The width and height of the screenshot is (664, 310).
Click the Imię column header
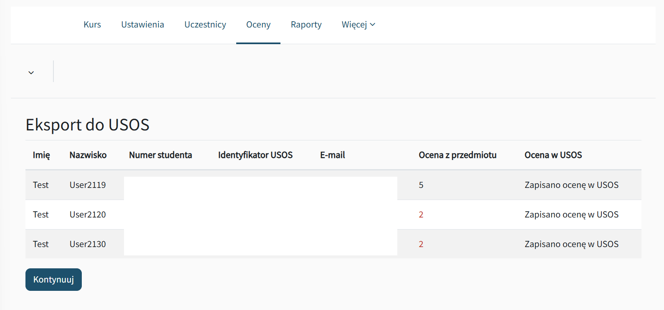point(41,155)
